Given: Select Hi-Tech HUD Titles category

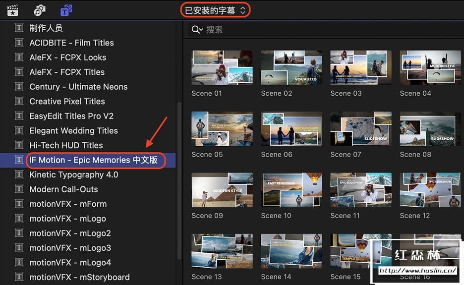Looking at the screenshot, I should pyautogui.click(x=88, y=145).
